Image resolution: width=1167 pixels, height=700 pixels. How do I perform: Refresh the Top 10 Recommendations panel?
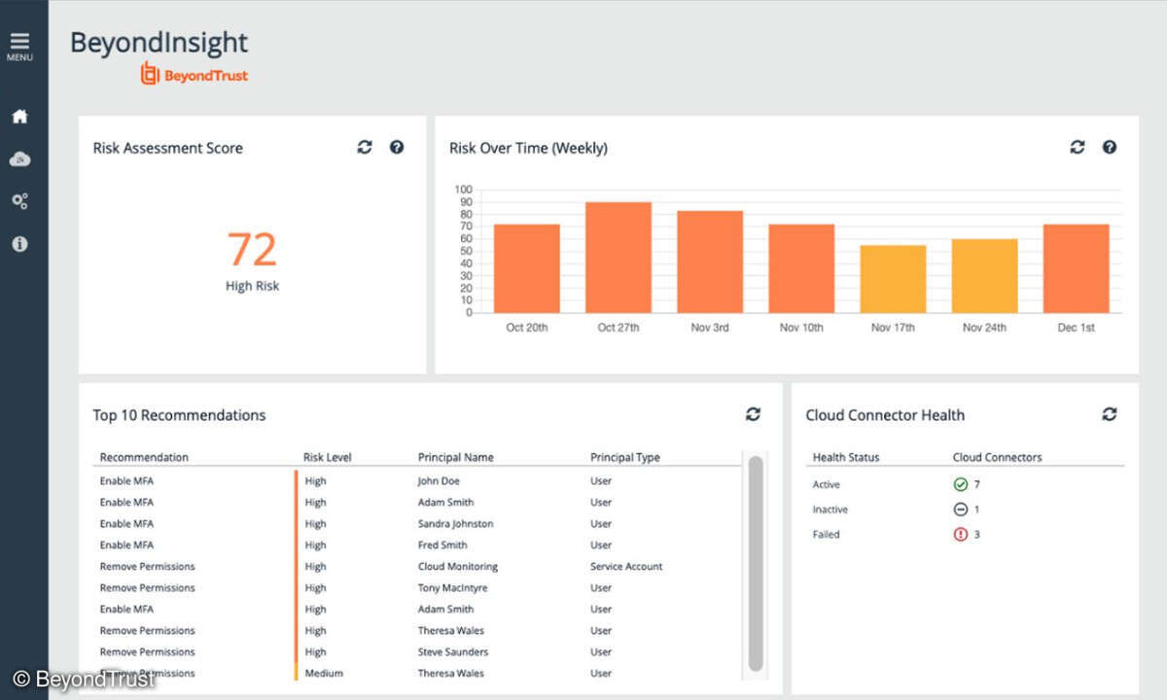point(754,414)
